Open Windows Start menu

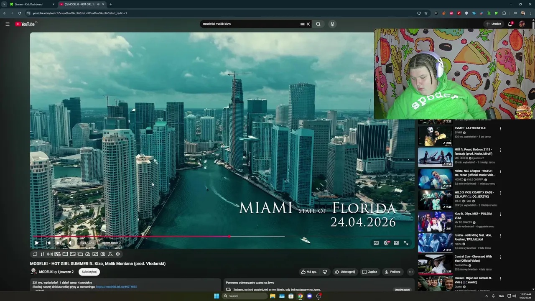[x=217, y=296]
